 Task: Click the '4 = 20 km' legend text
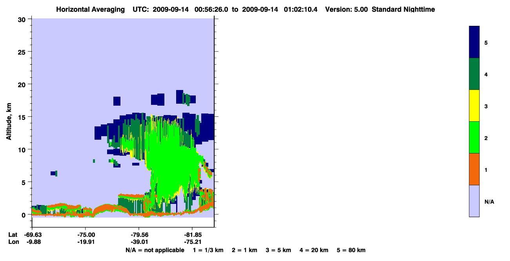coord(314,250)
